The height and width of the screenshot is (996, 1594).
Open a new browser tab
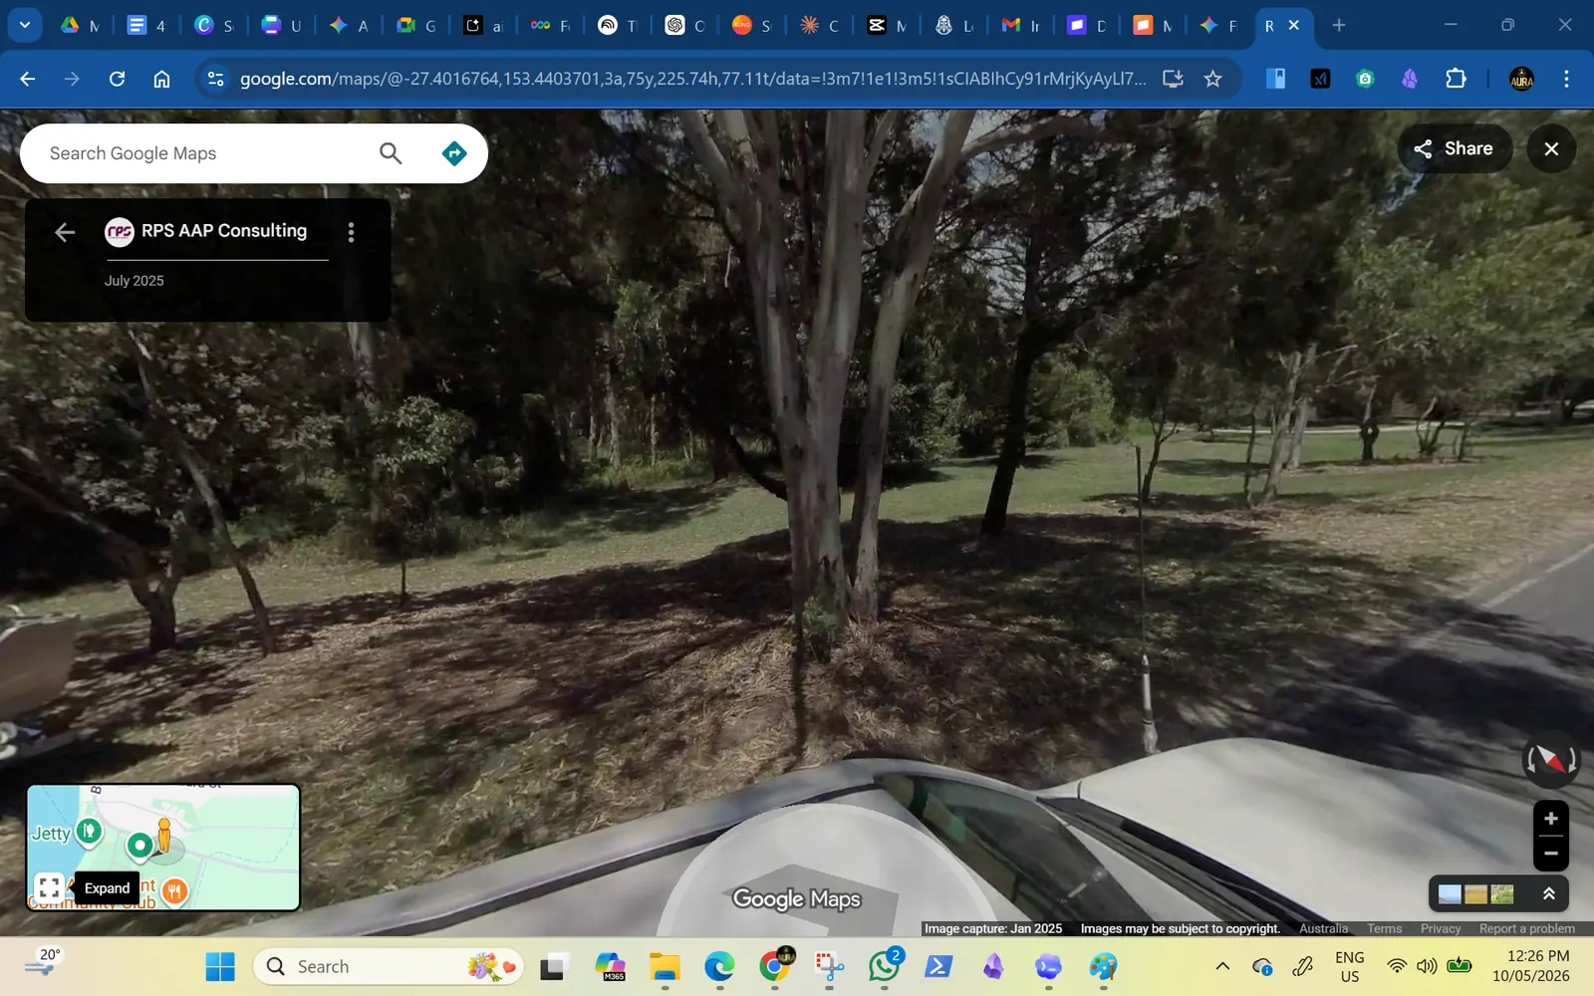point(1339,26)
